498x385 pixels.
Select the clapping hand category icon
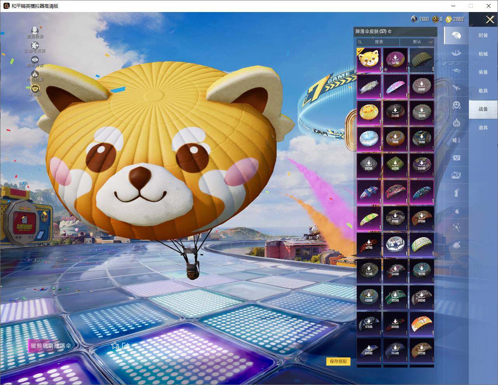[456, 210]
